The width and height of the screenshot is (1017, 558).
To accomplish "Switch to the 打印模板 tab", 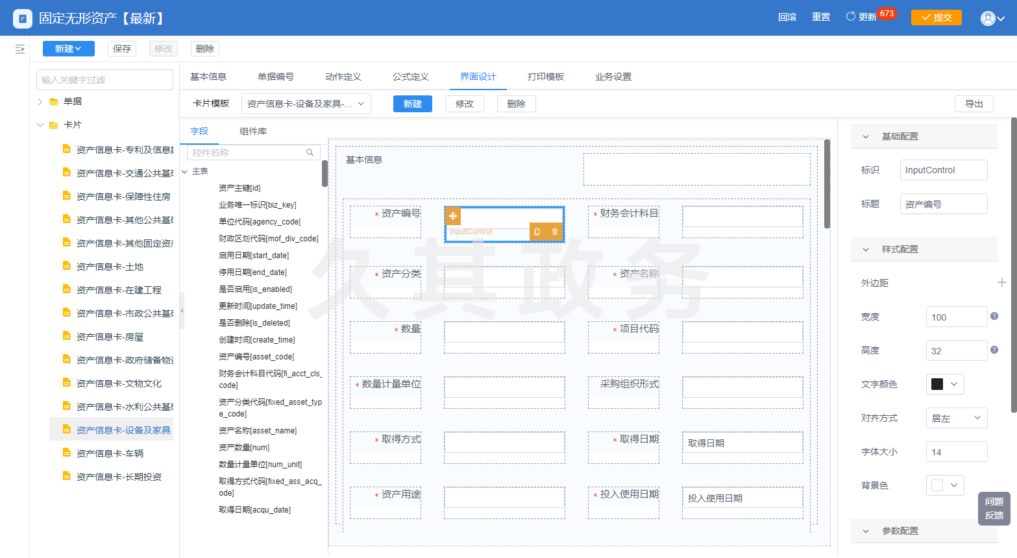I will pos(545,77).
